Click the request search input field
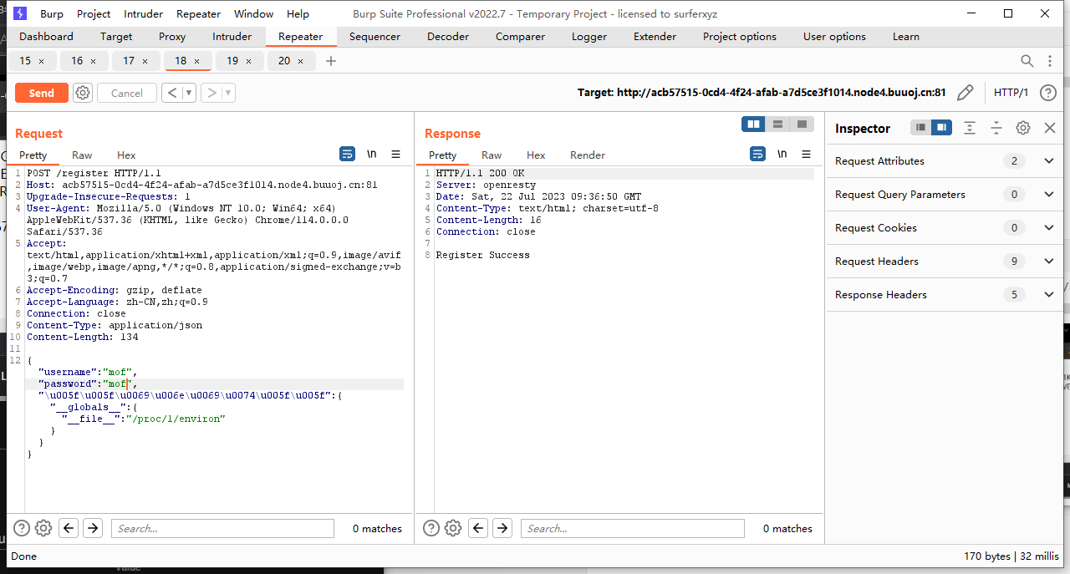Viewport: 1070px width, 574px height. 222,528
